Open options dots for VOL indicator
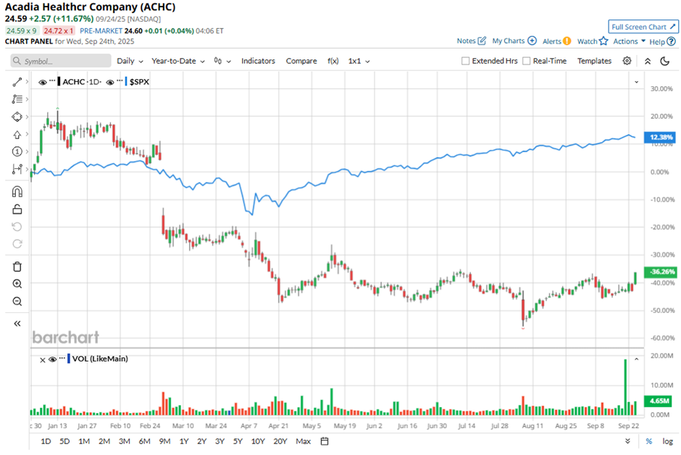Image resolution: width=681 pixels, height=455 pixels. pyautogui.click(x=62, y=359)
